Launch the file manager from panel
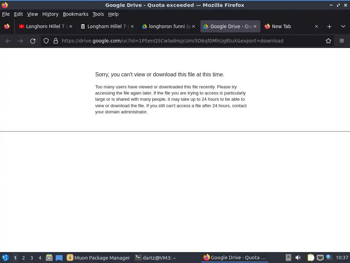The width and height of the screenshot is (350, 263). point(49,258)
